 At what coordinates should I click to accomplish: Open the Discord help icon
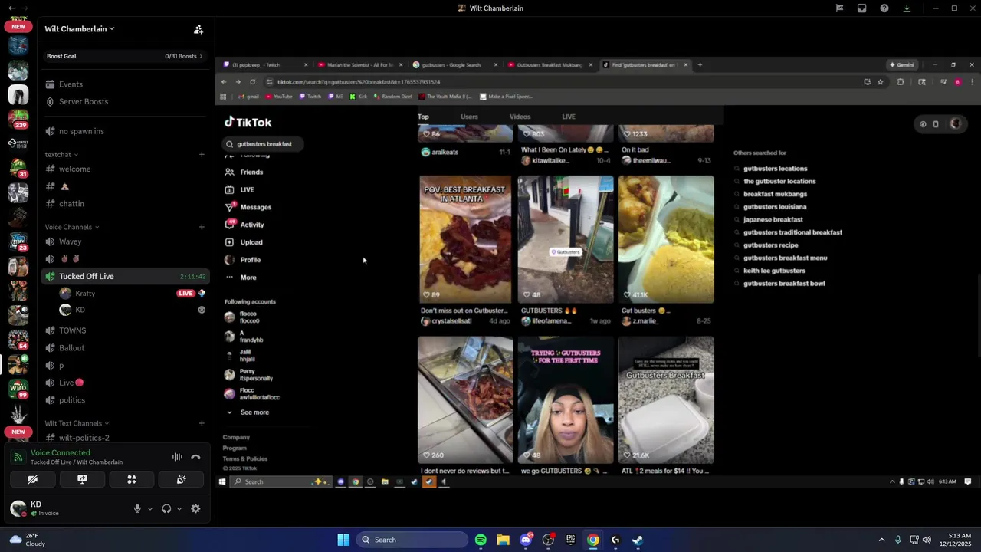pos(884,8)
